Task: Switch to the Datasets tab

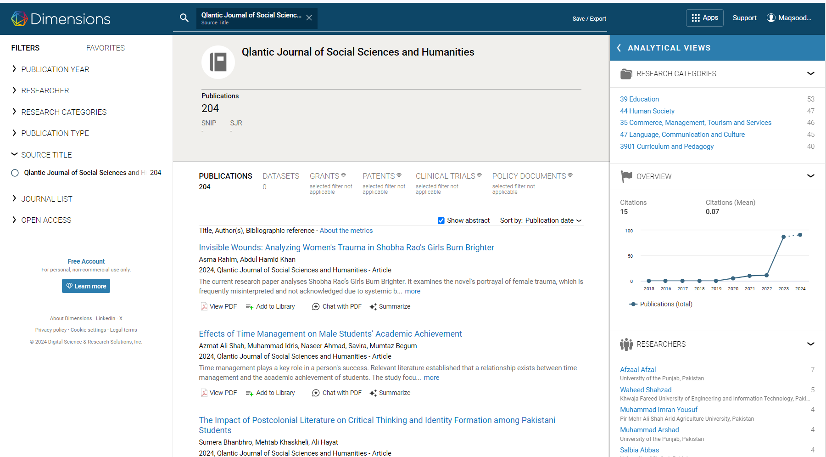Action: [x=281, y=176]
